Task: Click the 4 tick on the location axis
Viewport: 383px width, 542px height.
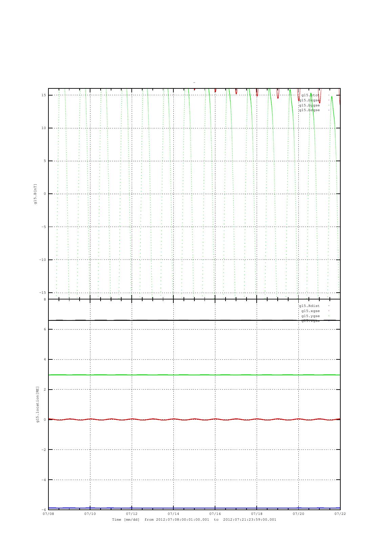Action: click(x=45, y=359)
